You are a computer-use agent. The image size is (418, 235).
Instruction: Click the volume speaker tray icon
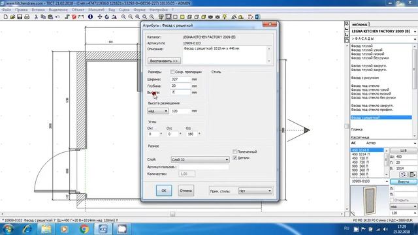(x=385, y=229)
